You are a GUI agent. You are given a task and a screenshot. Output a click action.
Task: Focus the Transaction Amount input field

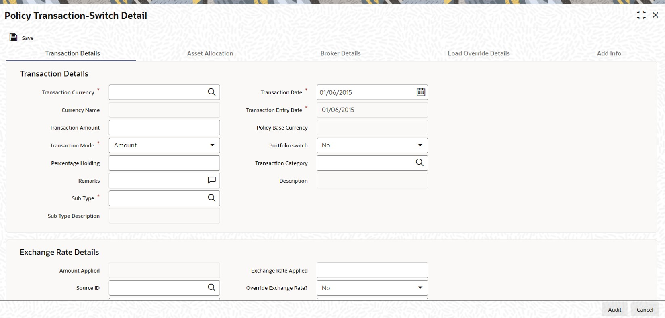pos(164,128)
